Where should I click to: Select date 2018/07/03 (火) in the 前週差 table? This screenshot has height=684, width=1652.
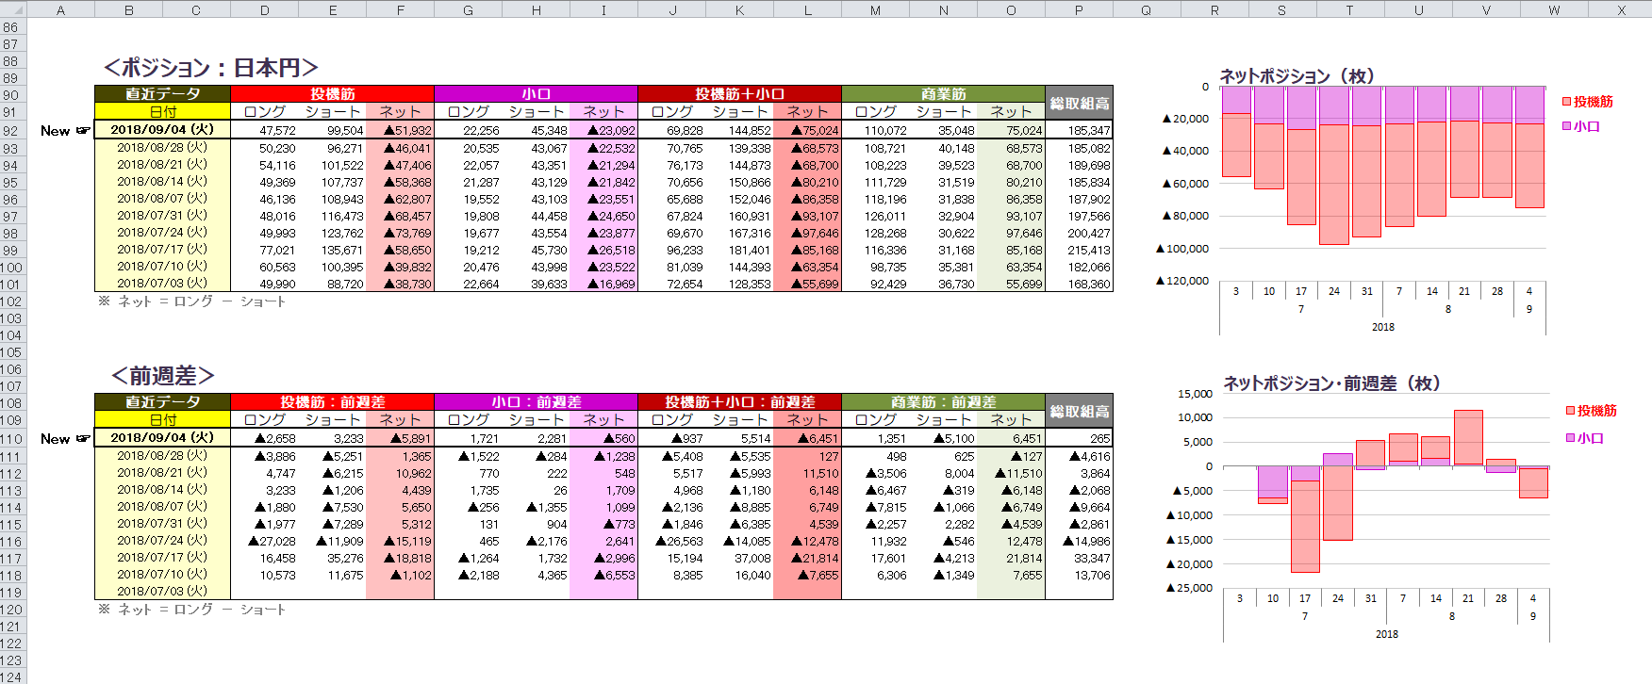tap(162, 591)
